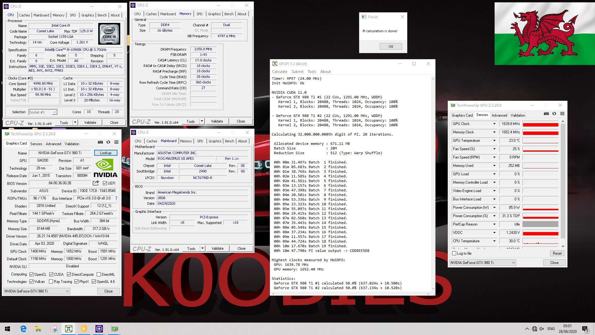Viewport: 595px width, 335px height.
Task: Click the screenshot camera icon in GPU-Z Graphics Card window
Action: pyautogui.click(x=100, y=142)
